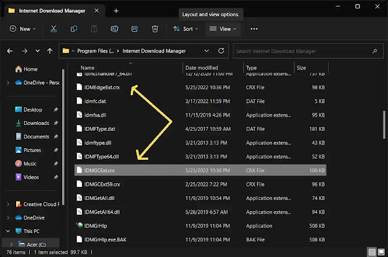Expand the Acer (C:) drive node
The width and height of the screenshot is (388, 257).
[x=12, y=245]
